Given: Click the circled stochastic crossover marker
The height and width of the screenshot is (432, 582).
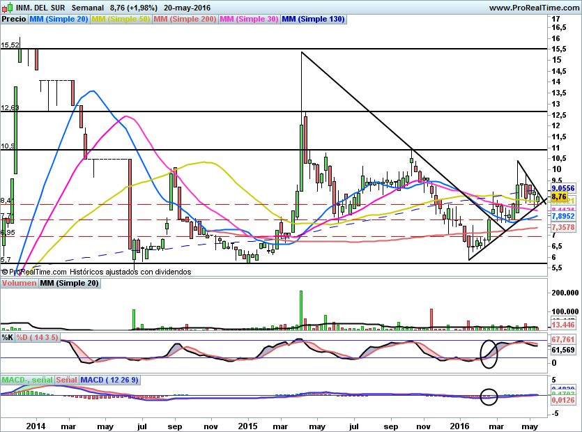Looking at the screenshot, I should point(489,353).
